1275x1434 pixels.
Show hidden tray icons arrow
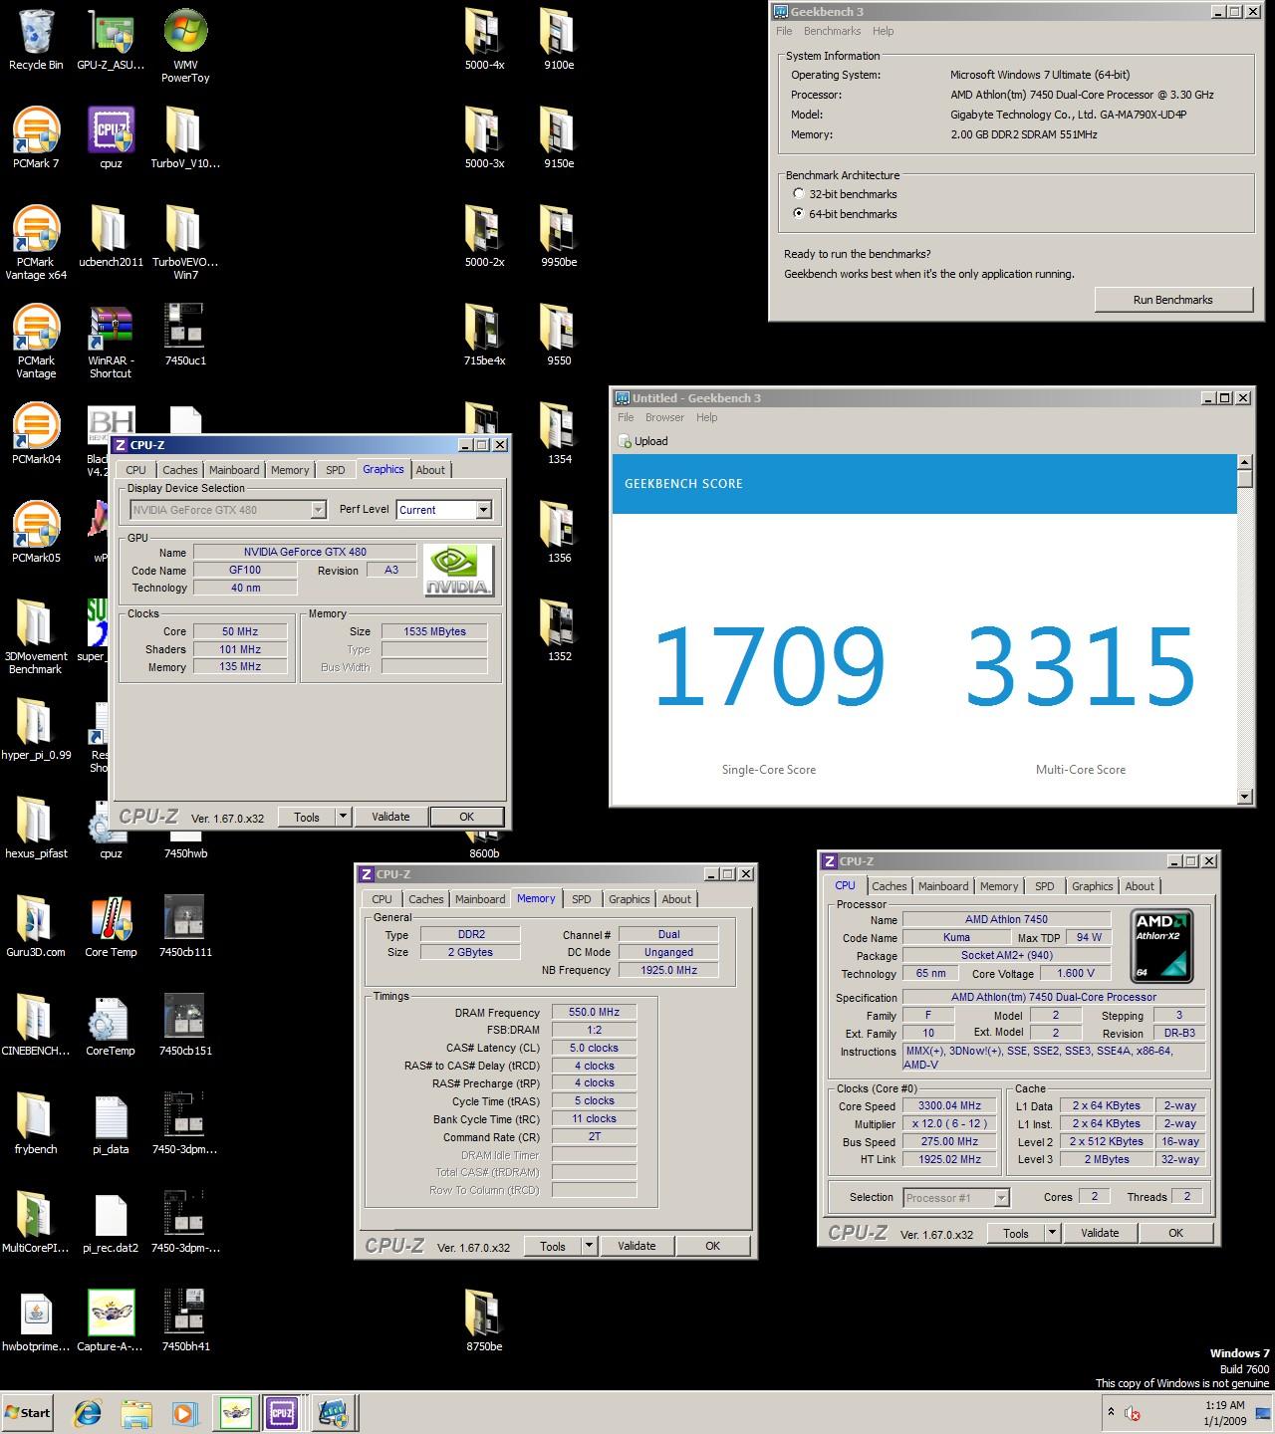[x=1111, y=1412]
